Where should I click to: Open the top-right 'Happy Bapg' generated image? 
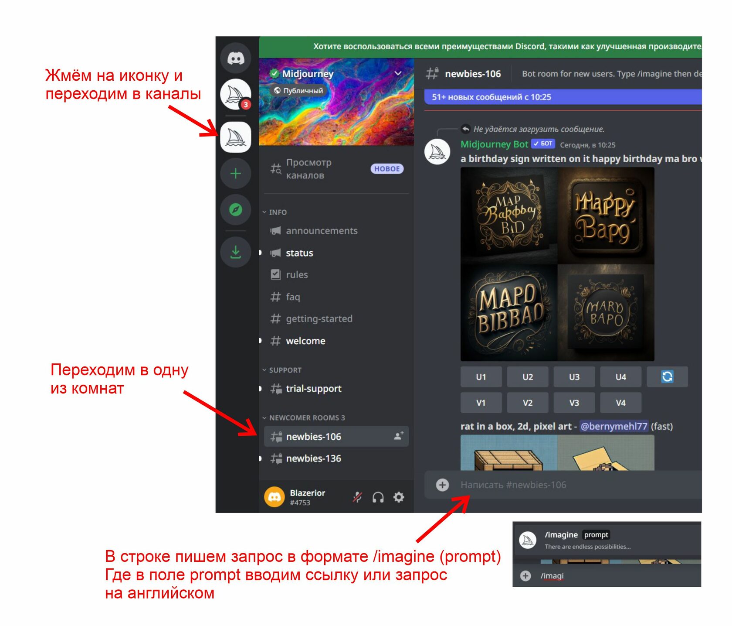pos(606,216)
